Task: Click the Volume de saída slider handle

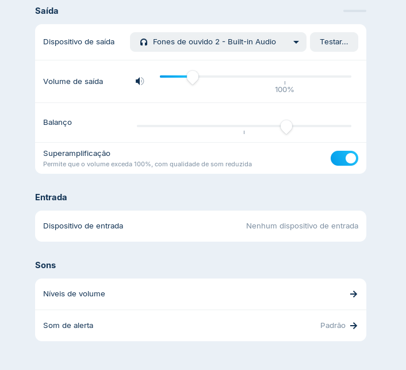Action: (x=193, y=77)
